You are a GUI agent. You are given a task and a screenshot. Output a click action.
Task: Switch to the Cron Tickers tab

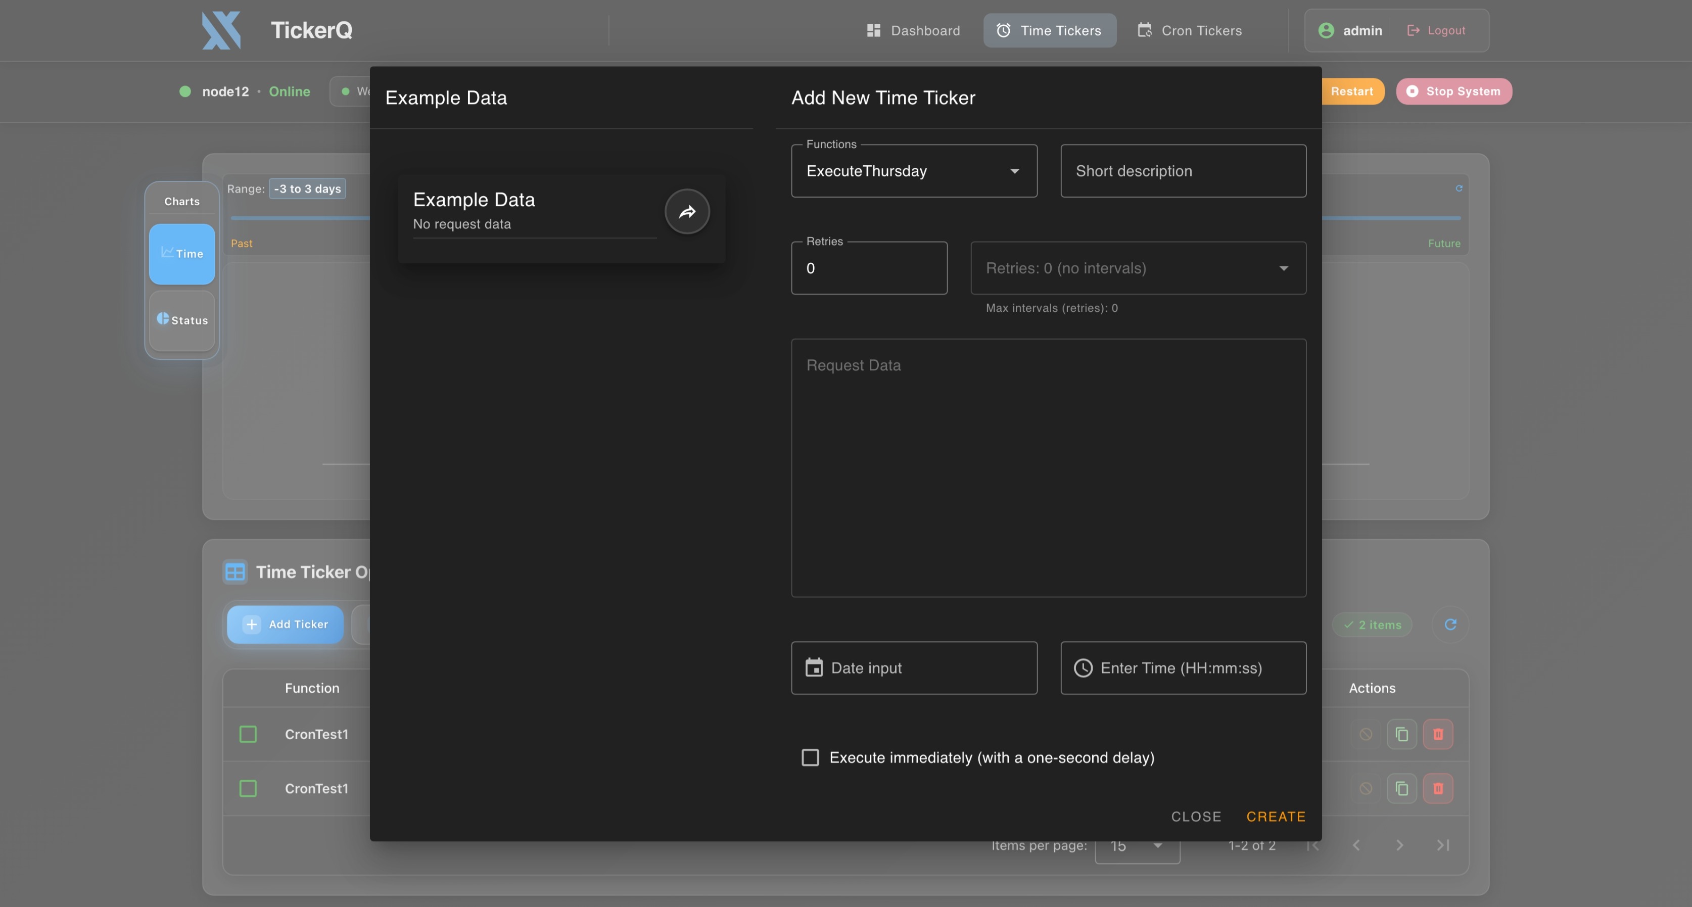(1190, 30)
